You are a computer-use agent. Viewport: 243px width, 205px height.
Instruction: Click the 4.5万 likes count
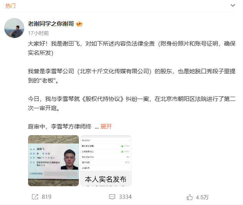click(202, 197)
